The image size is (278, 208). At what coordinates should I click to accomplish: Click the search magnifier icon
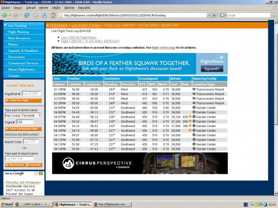point(273,15)
